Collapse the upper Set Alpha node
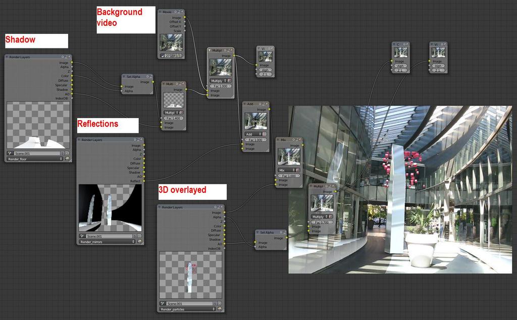This screenshot has height=320, width=517. (124, 76)
